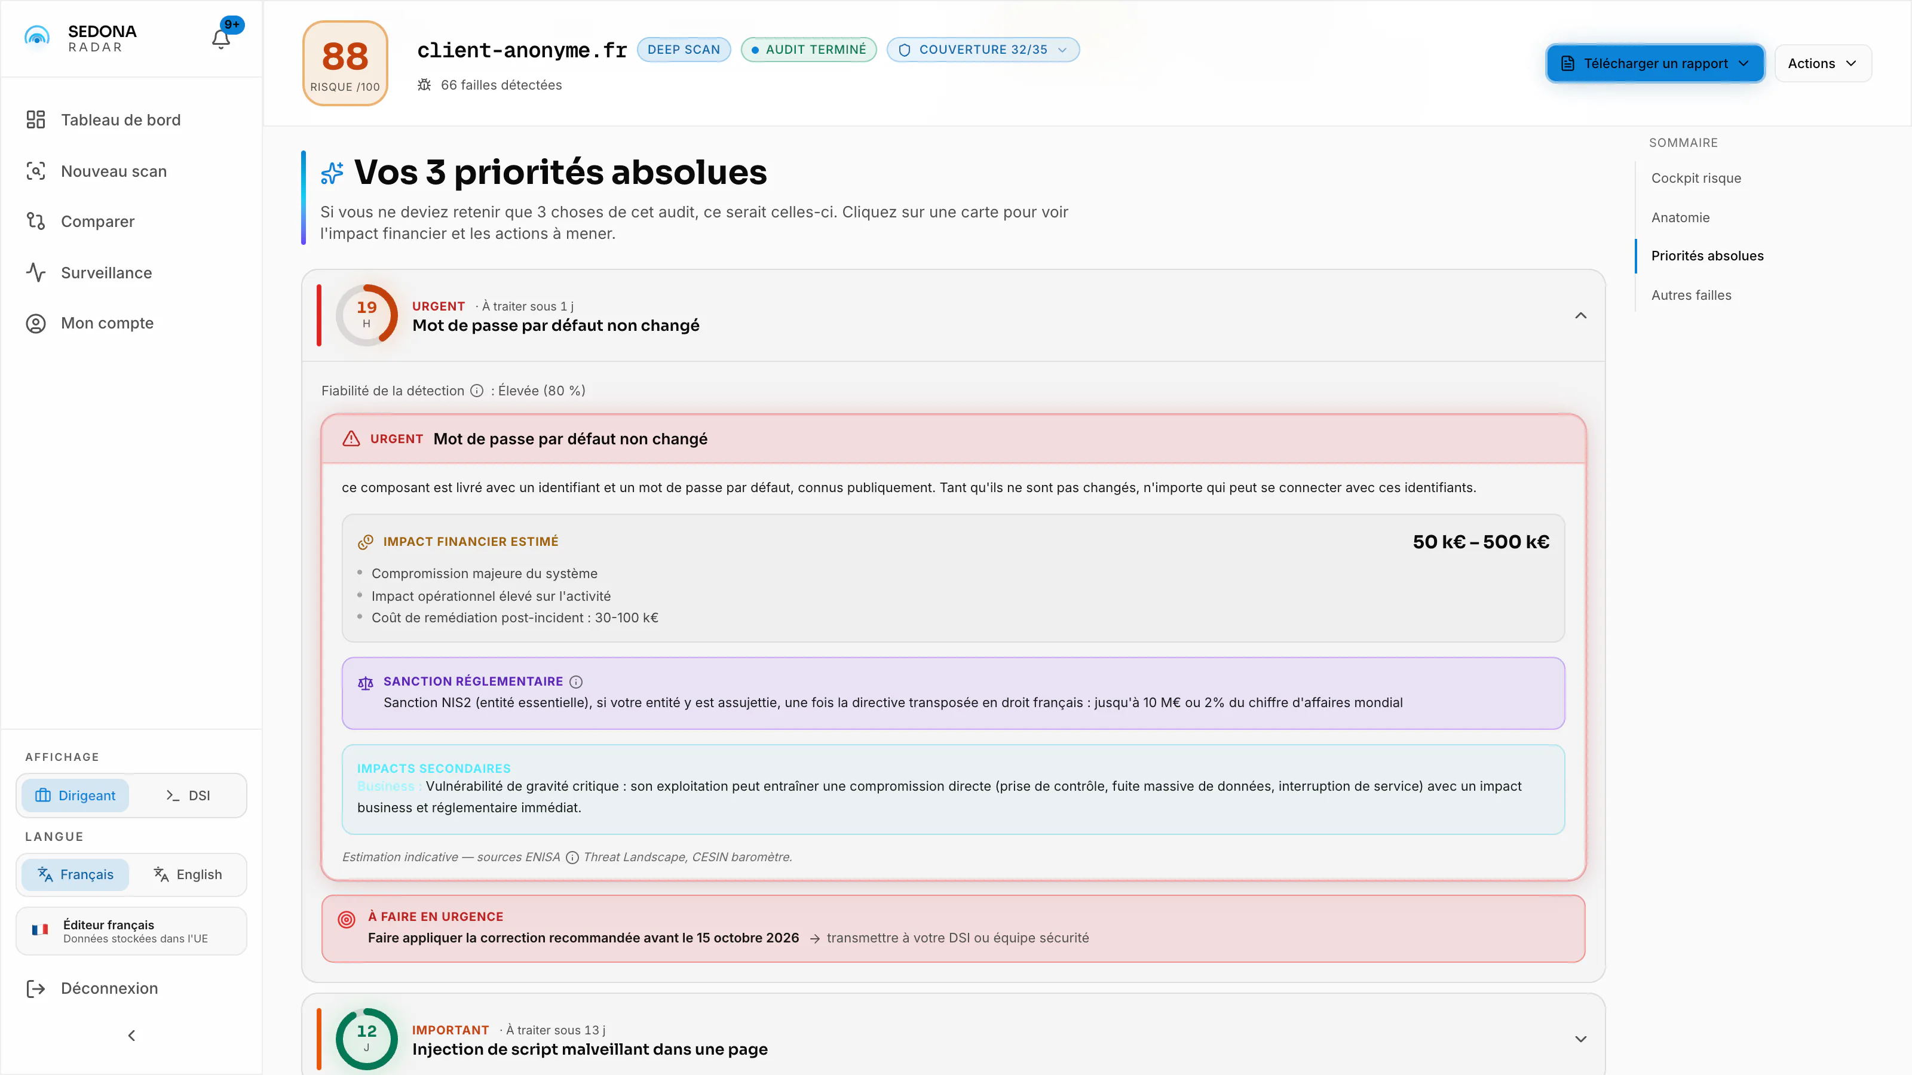Click 'Coût de remédiation post-incident' bullet

[515, 618]
